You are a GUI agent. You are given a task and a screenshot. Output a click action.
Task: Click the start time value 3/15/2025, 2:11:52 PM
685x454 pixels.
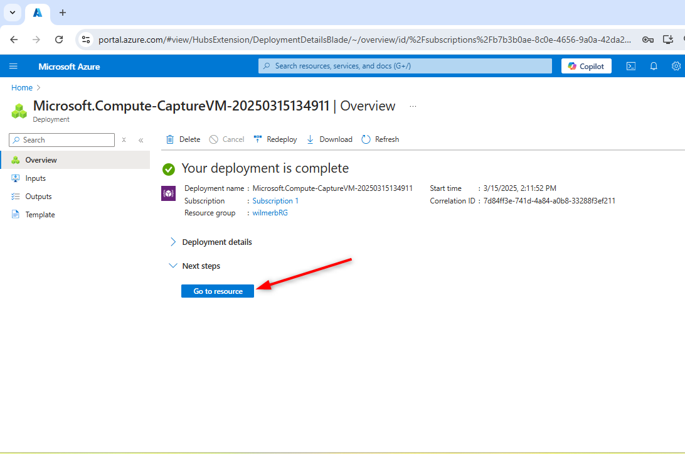520,188
